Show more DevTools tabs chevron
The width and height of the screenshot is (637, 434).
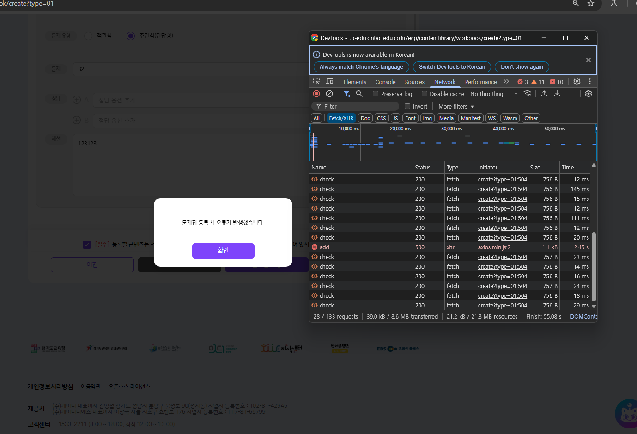(x=506, y=82)
